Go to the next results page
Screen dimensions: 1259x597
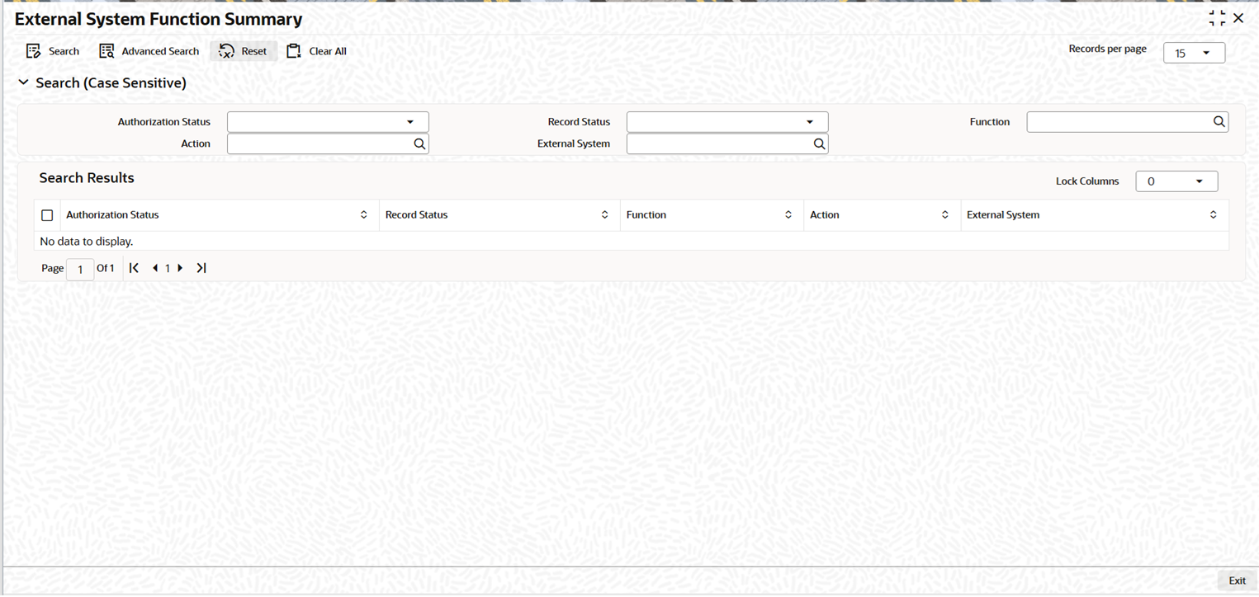pyautogui.click(x=180, y=268)
